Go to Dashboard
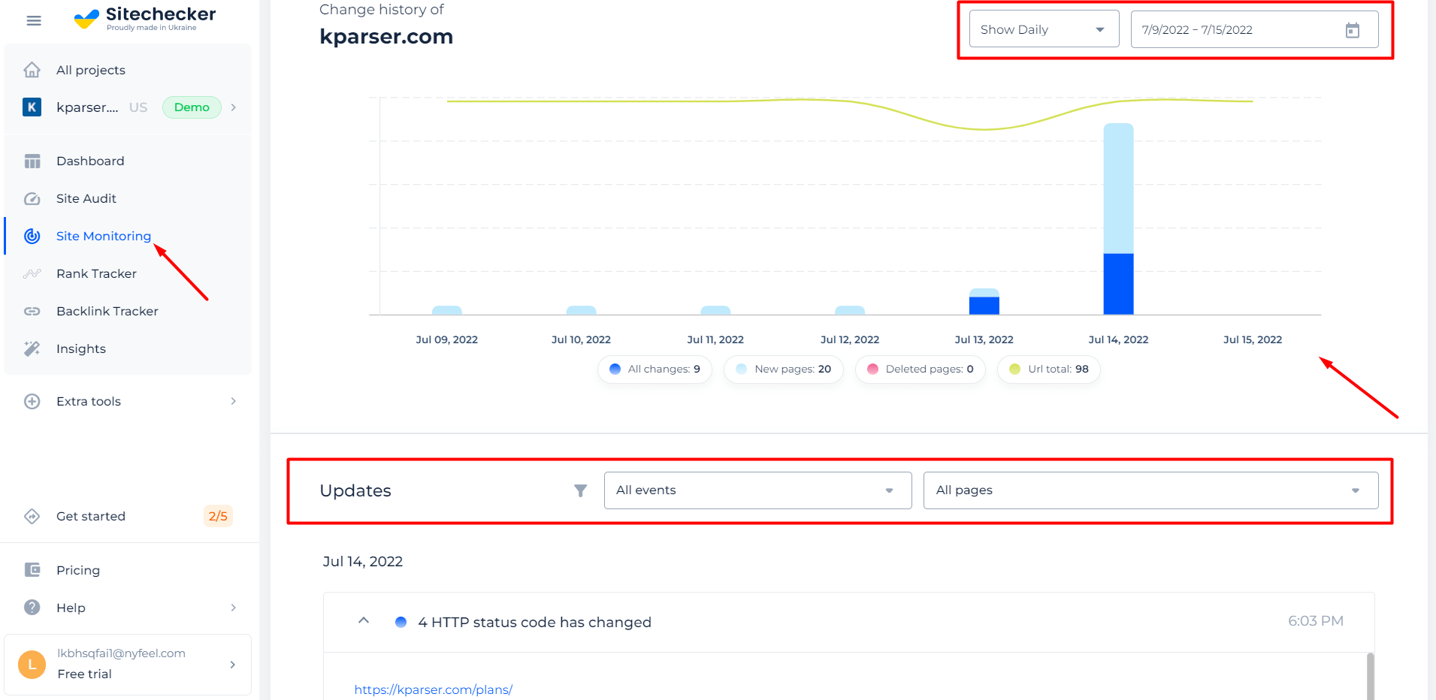The image size is (1436, 700). click(90, 161)
